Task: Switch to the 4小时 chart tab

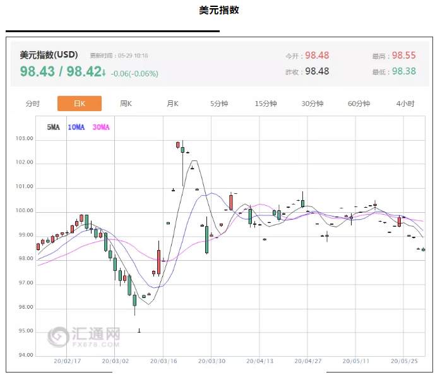Action: 405,104
